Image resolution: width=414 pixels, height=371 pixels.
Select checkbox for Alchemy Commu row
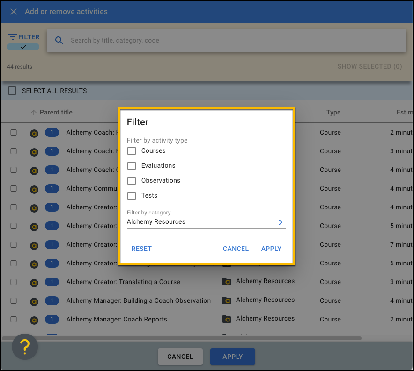click(14, 189)
